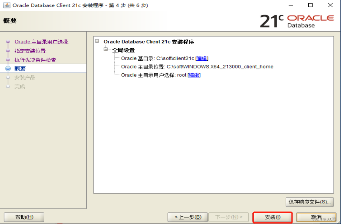341x224 pixels.
Task: Collapse the Oracle Database Client 21c root node
Action: pos(97,41)
